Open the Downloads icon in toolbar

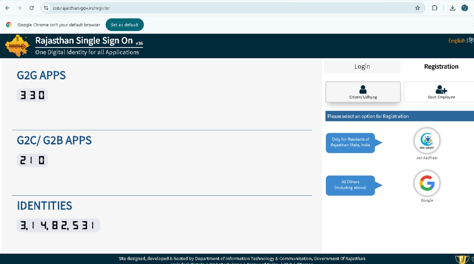(x=452, y=8)
